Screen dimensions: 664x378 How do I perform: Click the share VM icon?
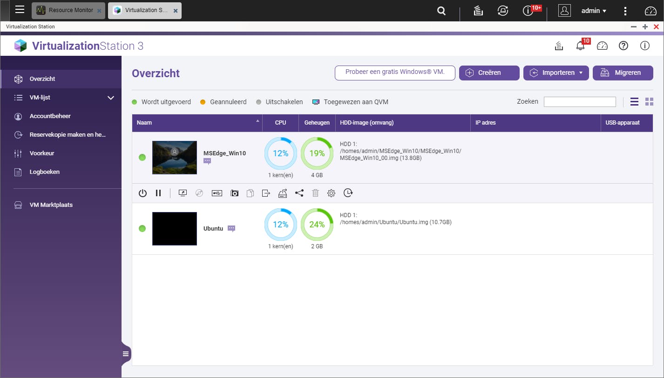point(299,193)
